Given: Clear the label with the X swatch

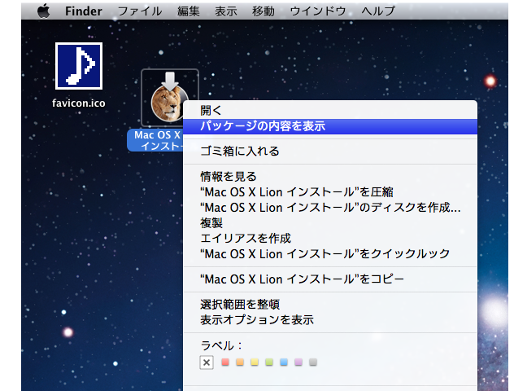Looking at the screenshot, I should 207,362.
